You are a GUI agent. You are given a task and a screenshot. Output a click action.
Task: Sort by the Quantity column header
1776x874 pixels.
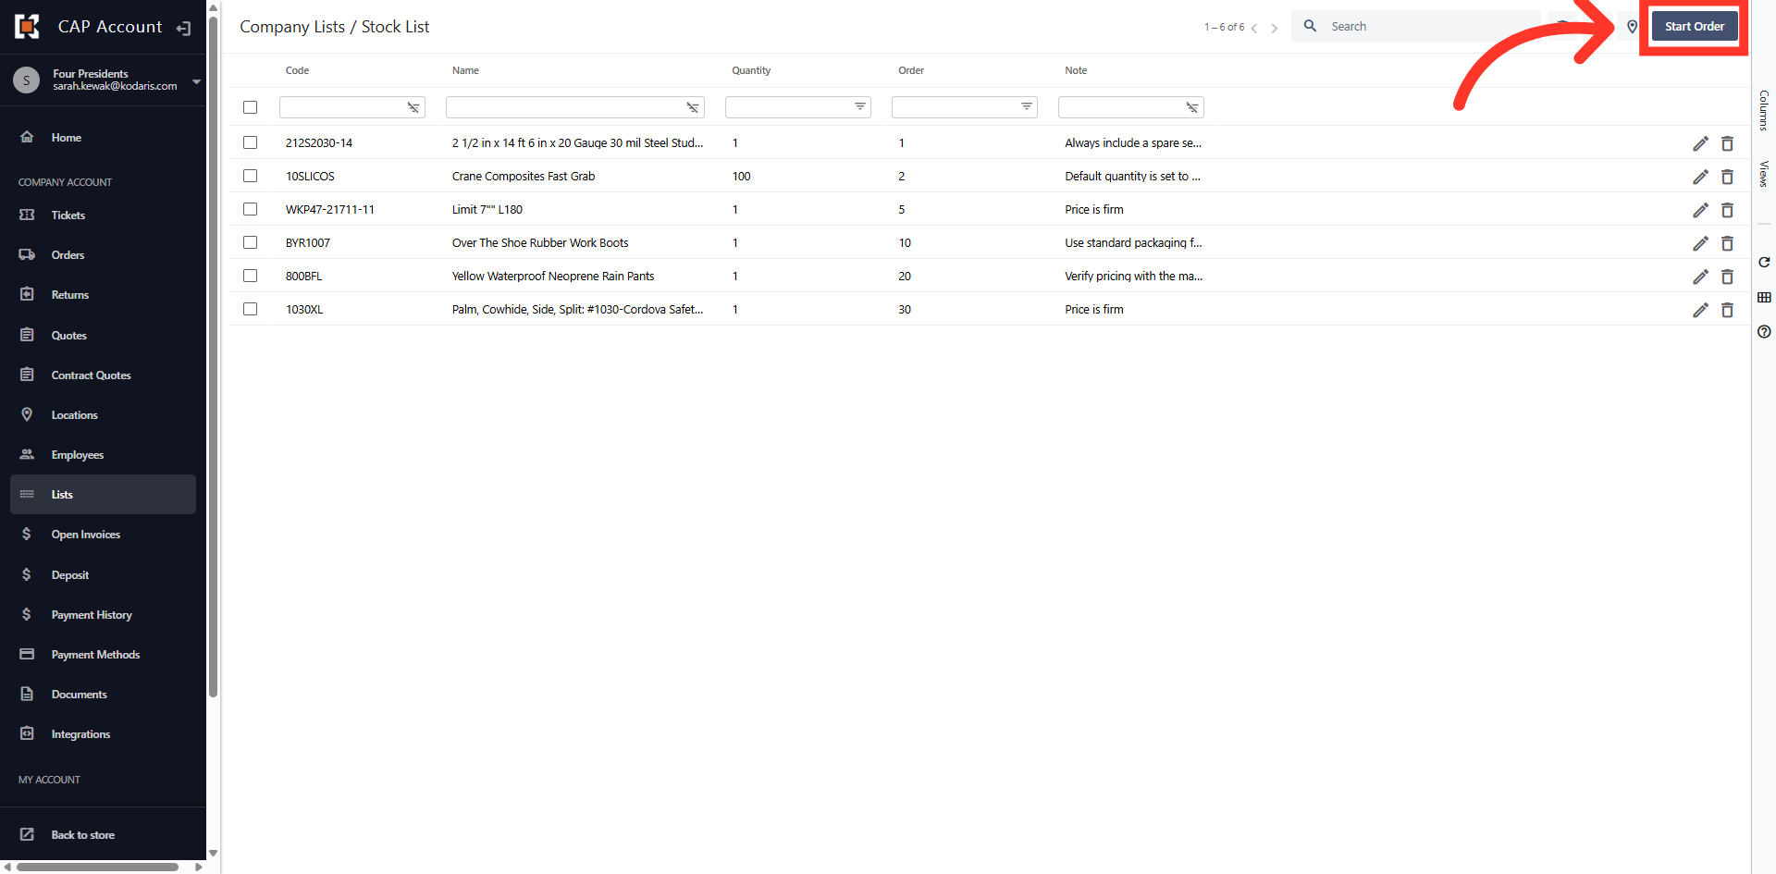[x=751, y=70]
